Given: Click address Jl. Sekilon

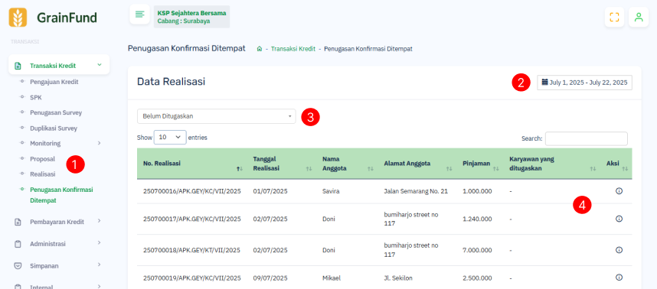Looking at the screenshot, I should (398, 278).
